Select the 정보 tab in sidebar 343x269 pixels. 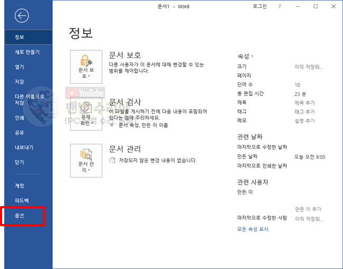(29, 37)
